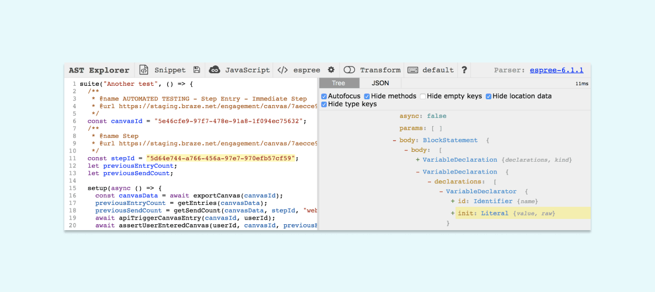
Task: Open parser settings gear icon
Action: (331, 70)
